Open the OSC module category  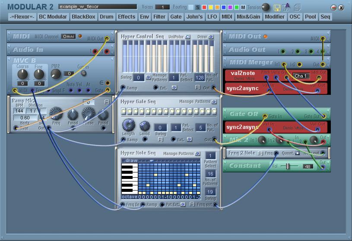[295, 17]
